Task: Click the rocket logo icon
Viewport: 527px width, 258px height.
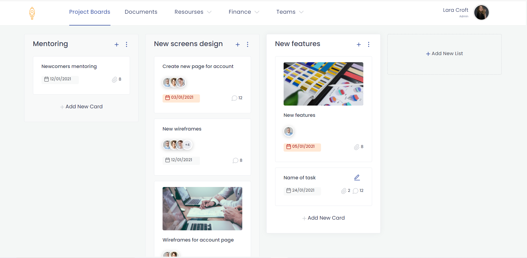Action: (x=32, y=13)
